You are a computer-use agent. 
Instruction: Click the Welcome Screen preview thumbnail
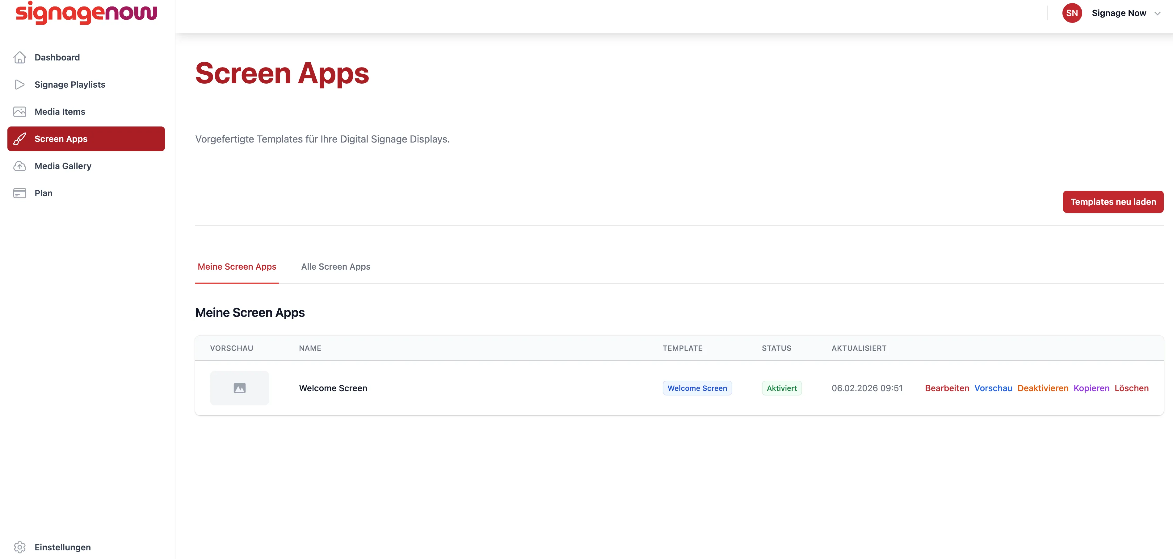(x=240, y=388)
